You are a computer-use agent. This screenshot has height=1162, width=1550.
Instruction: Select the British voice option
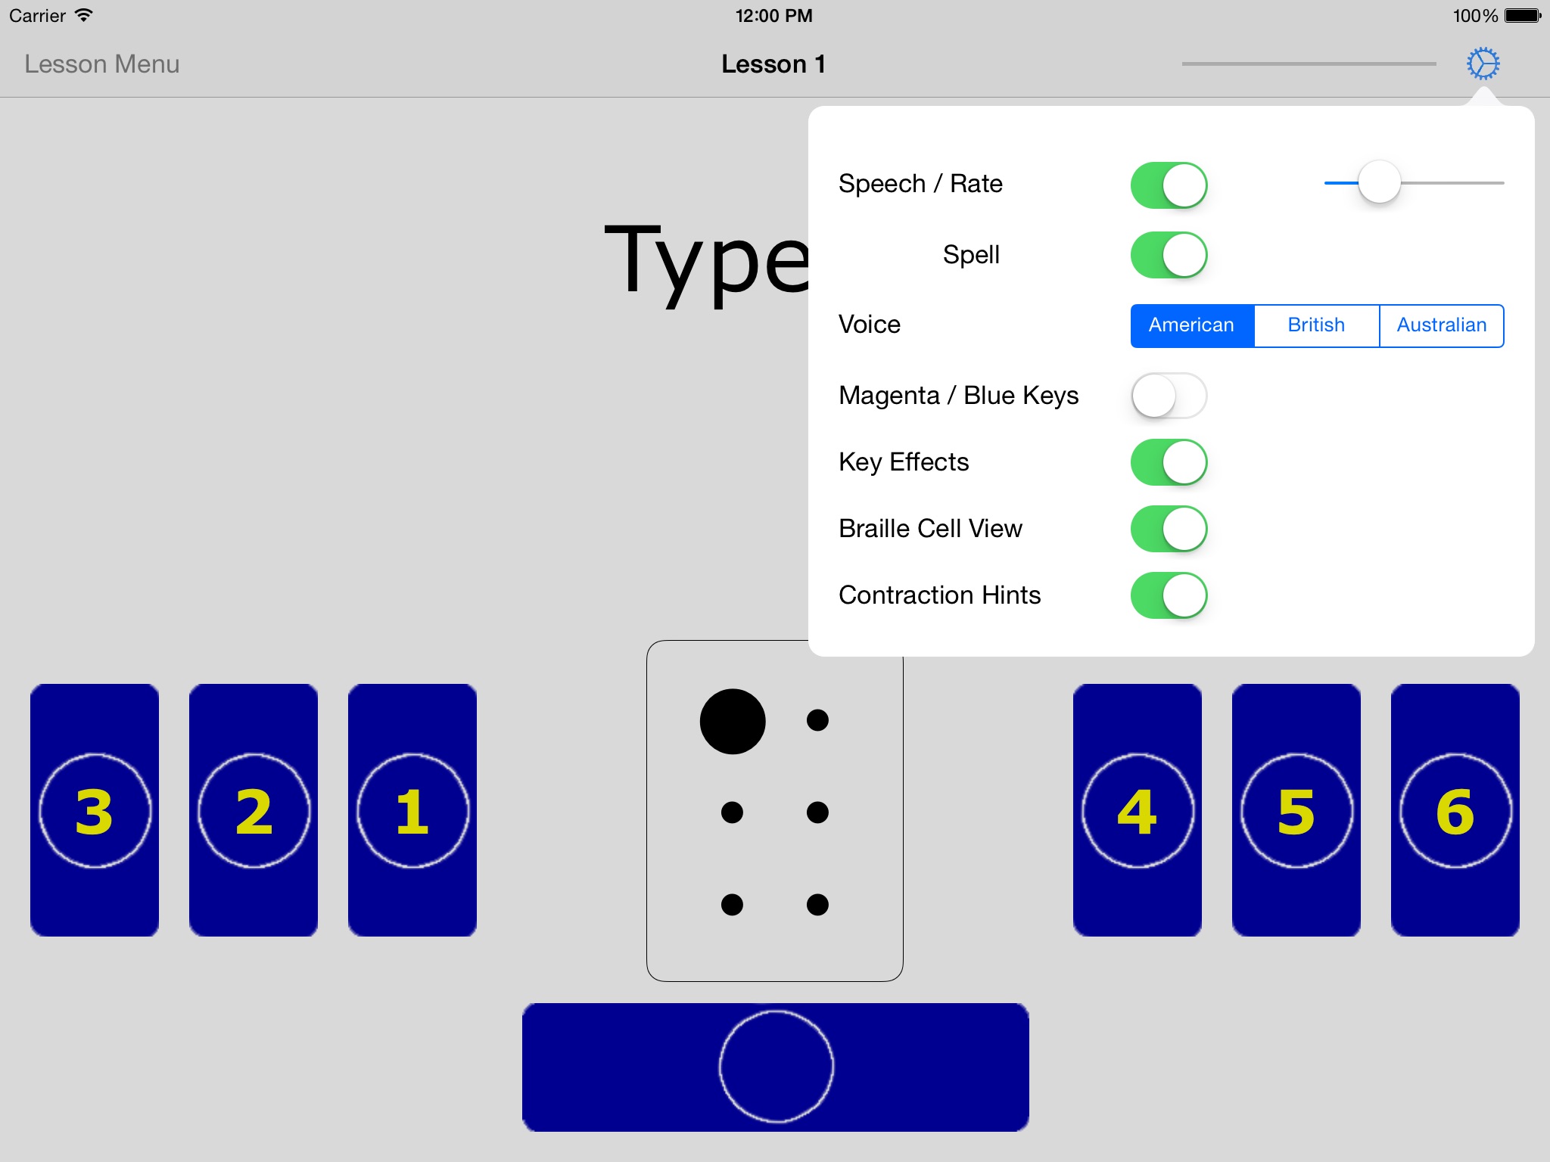pos(1315,325)
